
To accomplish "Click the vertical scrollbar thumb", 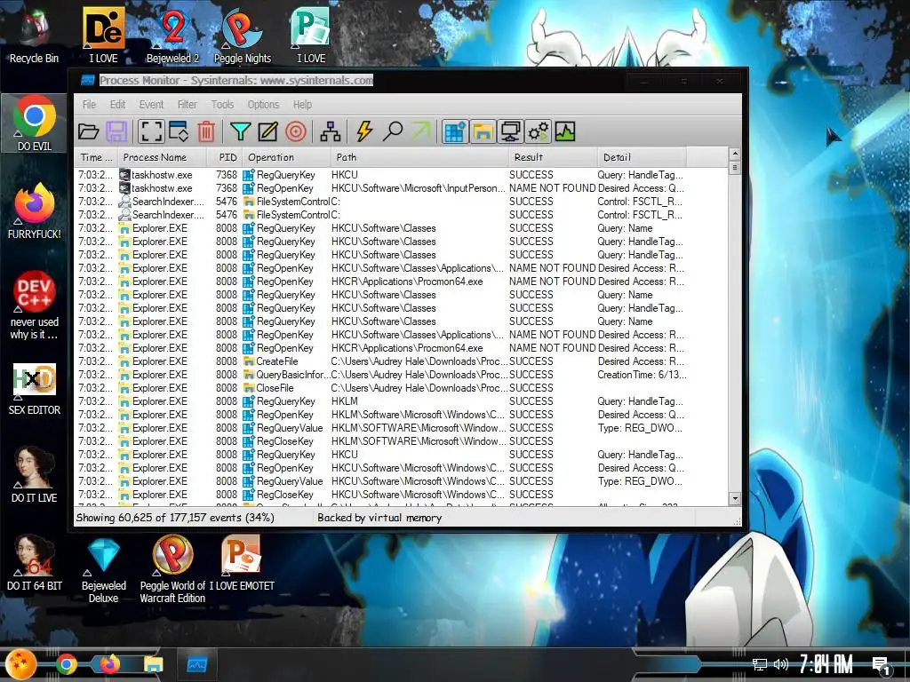I will tap(735, 168).
